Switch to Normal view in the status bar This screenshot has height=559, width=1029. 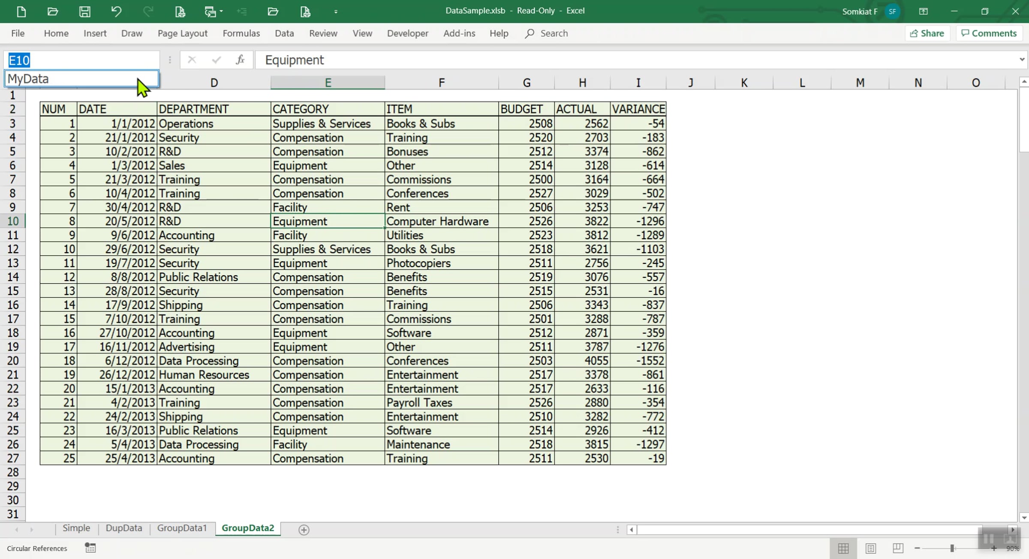point(843,548)
